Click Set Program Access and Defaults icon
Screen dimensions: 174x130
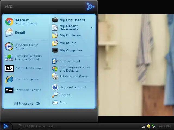click(x=55, y=69)
